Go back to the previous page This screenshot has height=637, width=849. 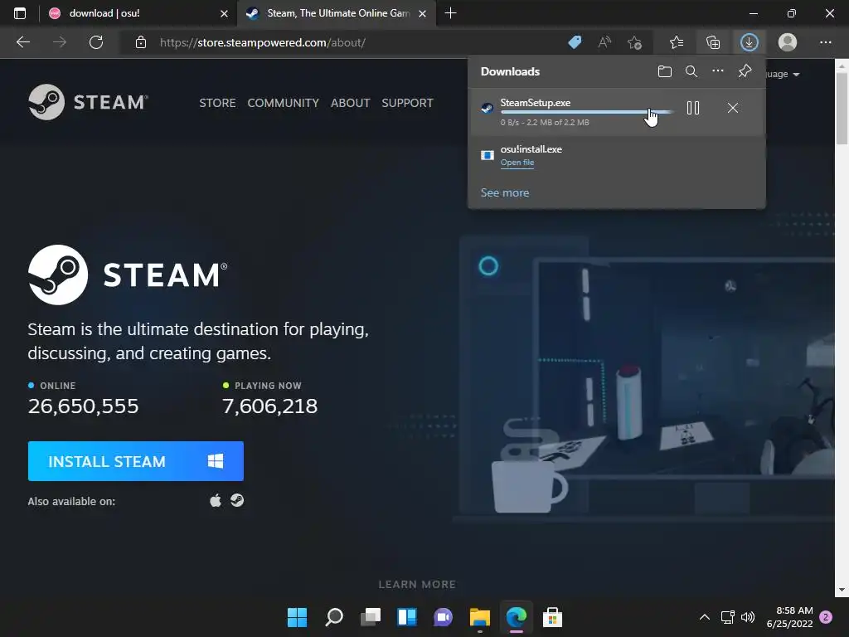[x=22, y=42]
